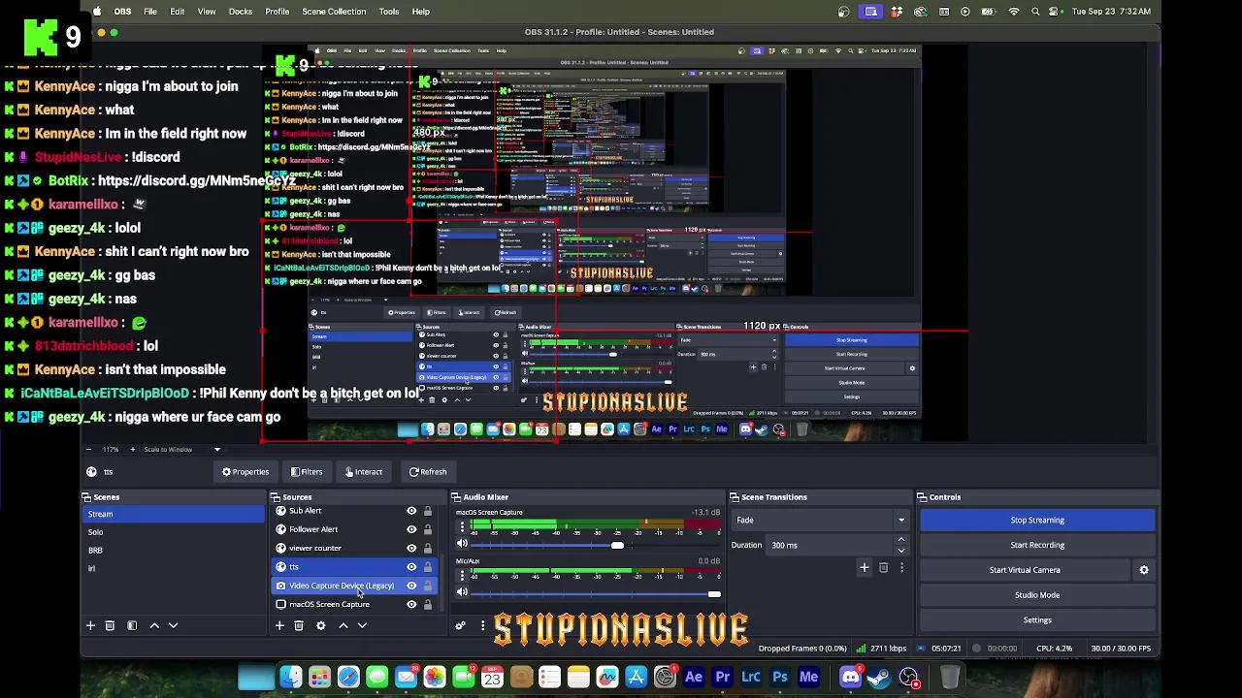This screenshot has width=1242, height=698.
Task: Open the Scene Collection menu
Action: 334,12
